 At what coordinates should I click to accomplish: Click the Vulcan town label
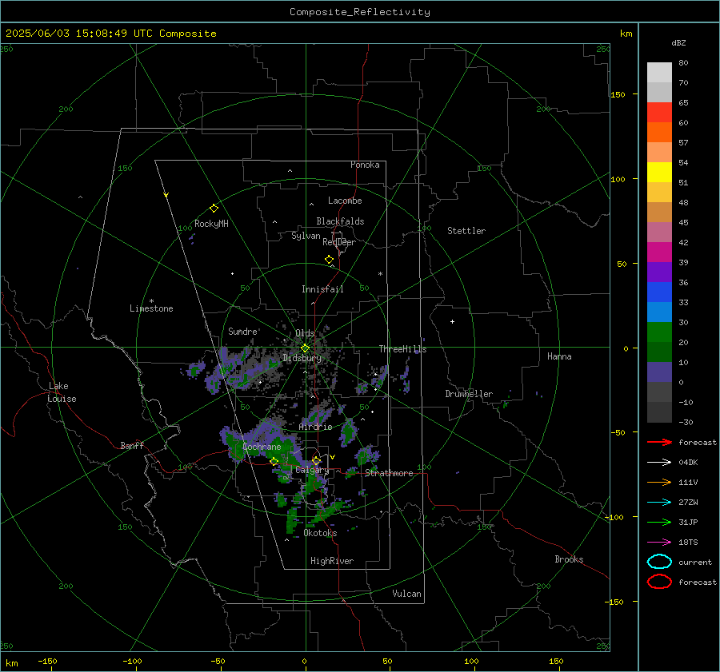[406, 594]
